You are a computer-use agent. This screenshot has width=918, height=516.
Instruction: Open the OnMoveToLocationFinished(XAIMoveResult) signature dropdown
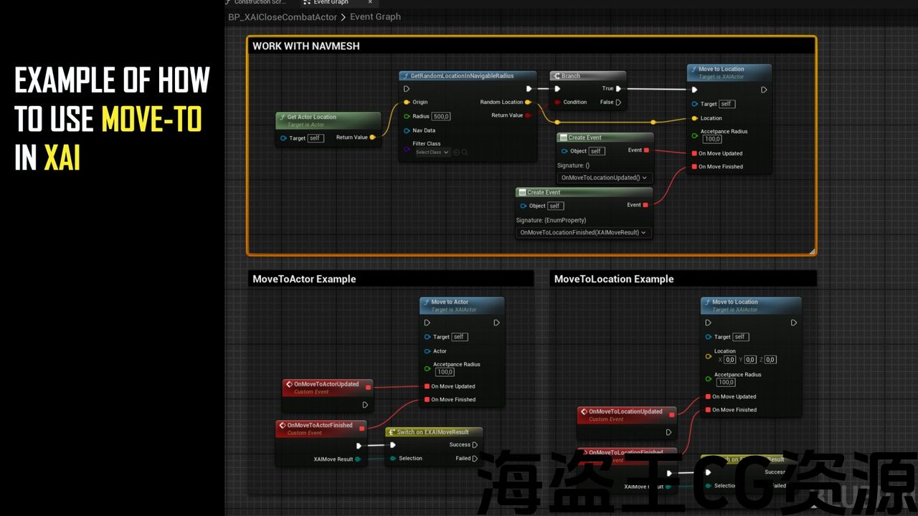click(583, 232)
